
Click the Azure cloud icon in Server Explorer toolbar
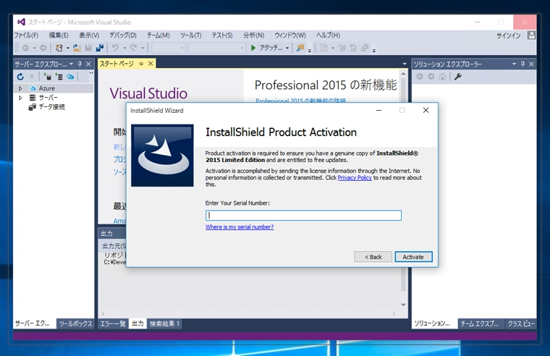click(x=70, y=77)
